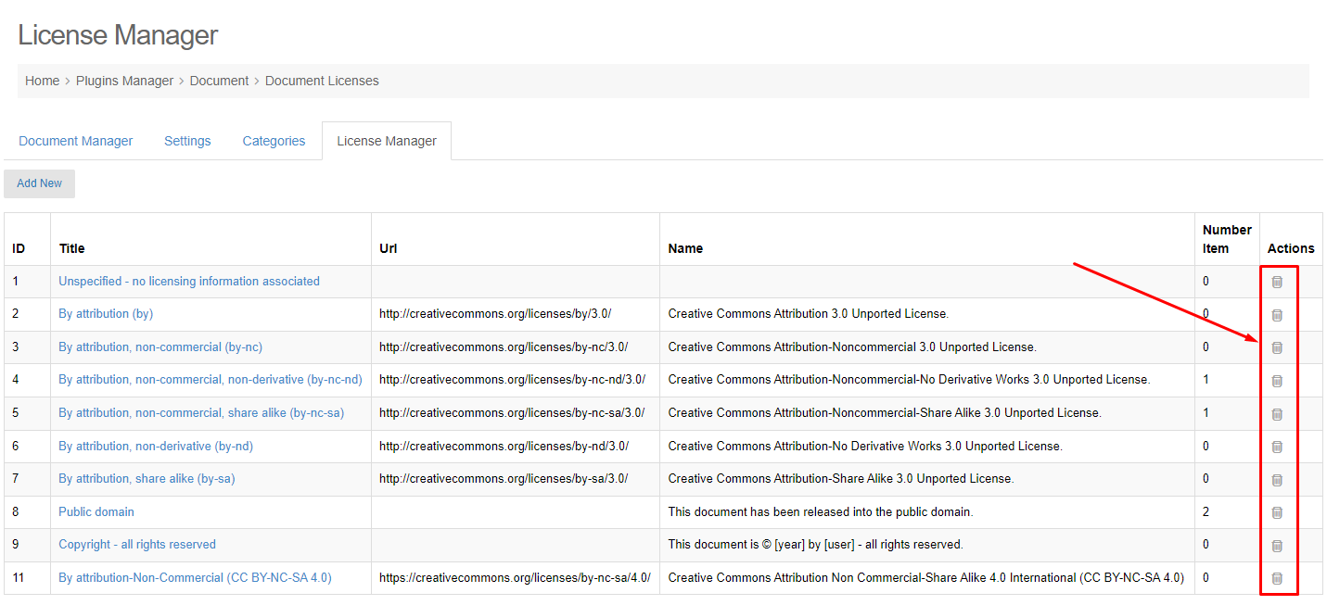
Task: Open the Settings tab
Action: tap(187, 141)
